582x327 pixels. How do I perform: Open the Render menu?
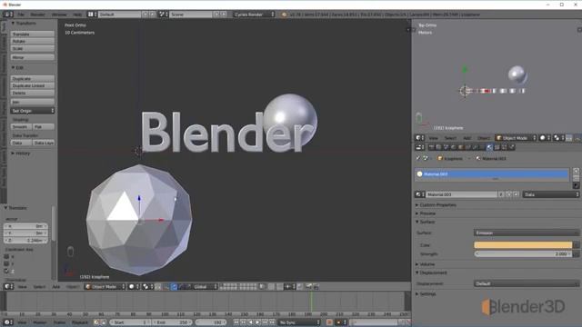[37, 15]
